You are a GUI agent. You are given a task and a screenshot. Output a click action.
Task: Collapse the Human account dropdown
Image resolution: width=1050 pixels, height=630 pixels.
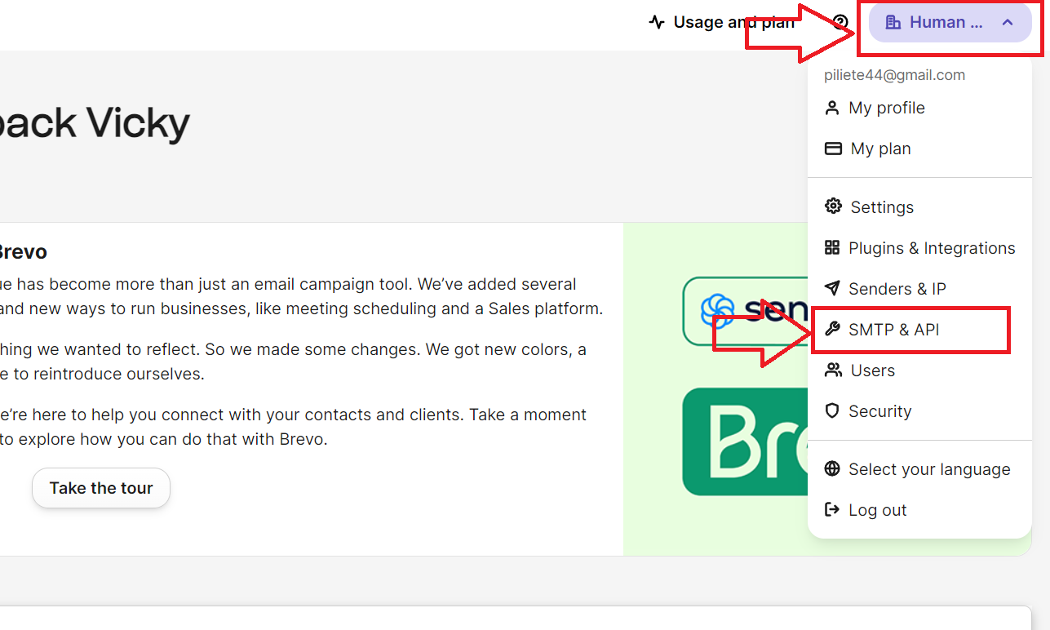[950, 22]
